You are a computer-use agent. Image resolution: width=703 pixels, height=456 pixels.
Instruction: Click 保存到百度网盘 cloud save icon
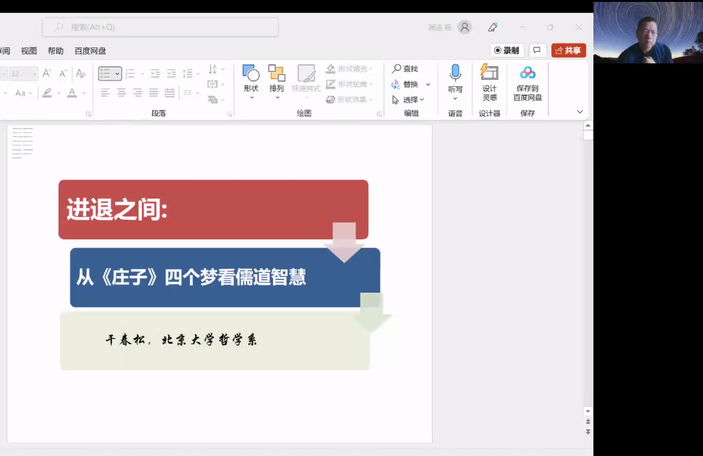pyautogui.click(x=527, y=73)
